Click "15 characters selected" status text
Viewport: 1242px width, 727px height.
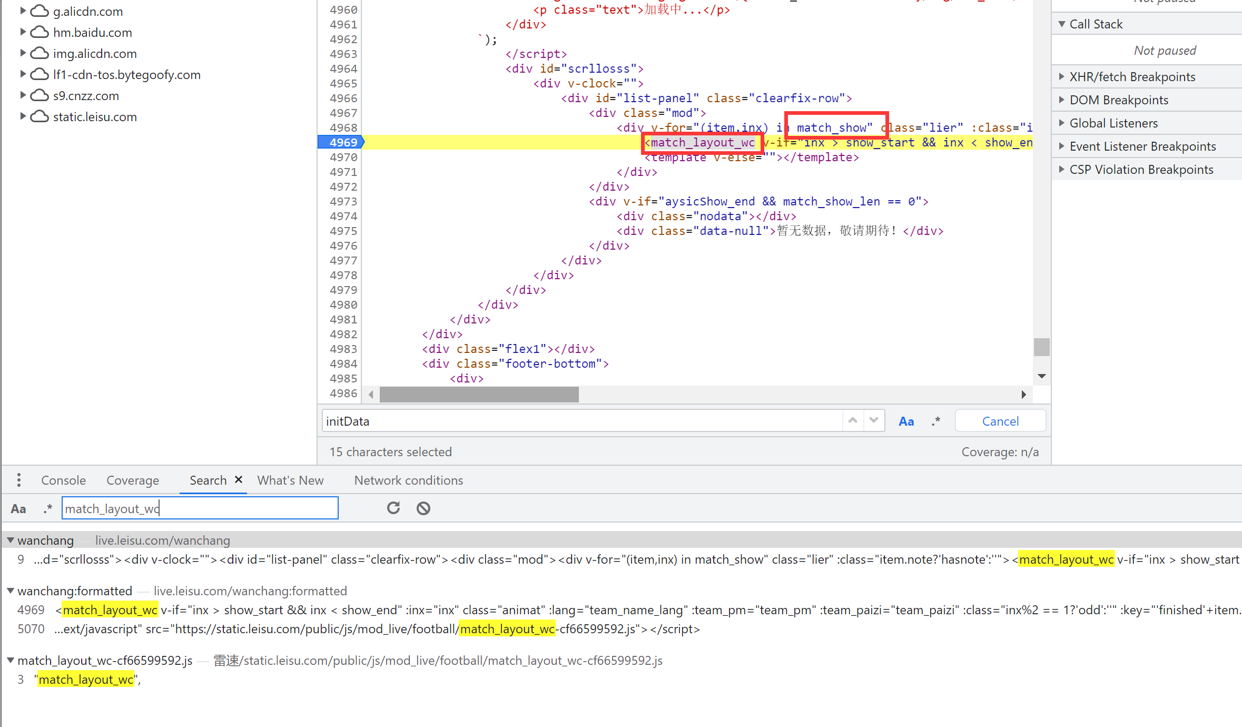click(x=390, y=452)
